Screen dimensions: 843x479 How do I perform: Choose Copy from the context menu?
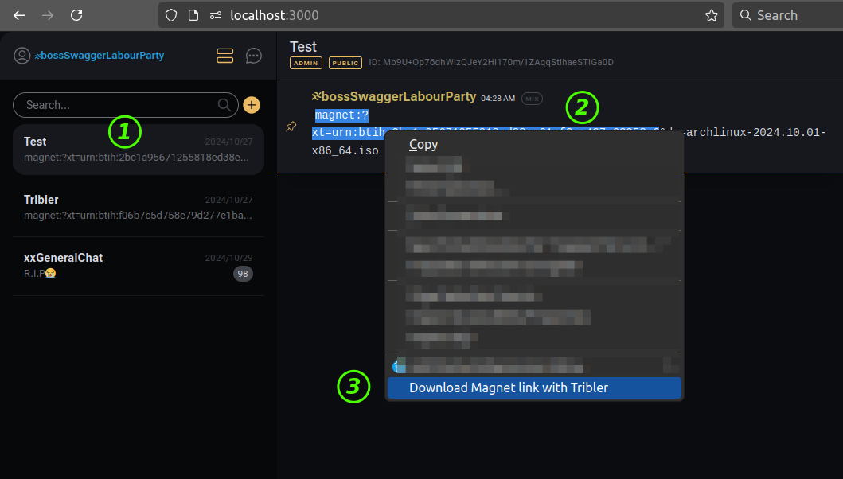point(423,144)
